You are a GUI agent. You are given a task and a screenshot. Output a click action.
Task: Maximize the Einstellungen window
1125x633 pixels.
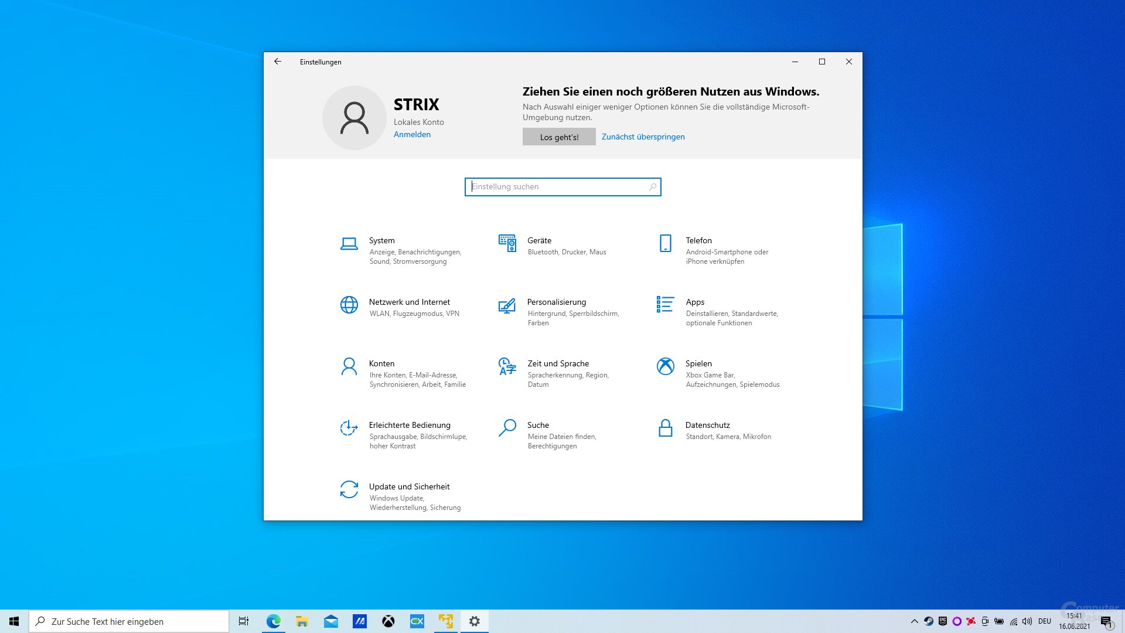tap(822, 62)
